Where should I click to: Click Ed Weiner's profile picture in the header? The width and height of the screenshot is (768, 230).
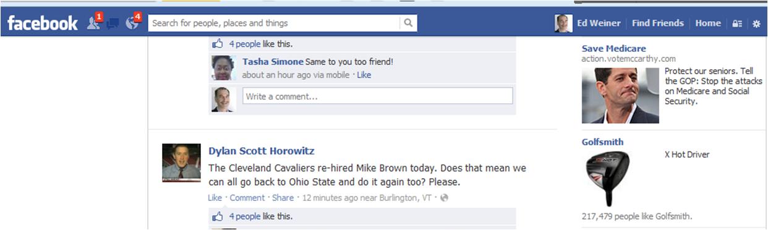tap(563, 23)
